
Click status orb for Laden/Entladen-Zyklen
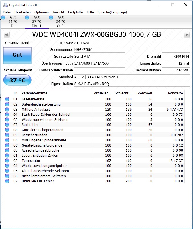(7, 155)
